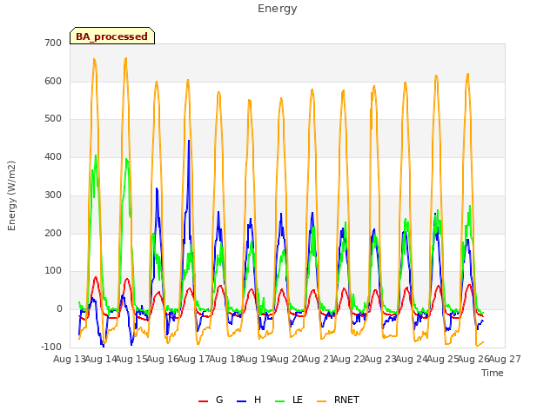
Task: Click the 300 y-axis tick label
Action: point(53,195)
